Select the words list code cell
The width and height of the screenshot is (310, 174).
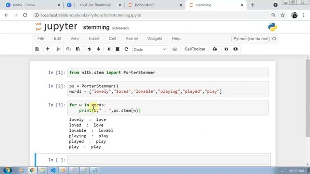(x=168, y=89)
